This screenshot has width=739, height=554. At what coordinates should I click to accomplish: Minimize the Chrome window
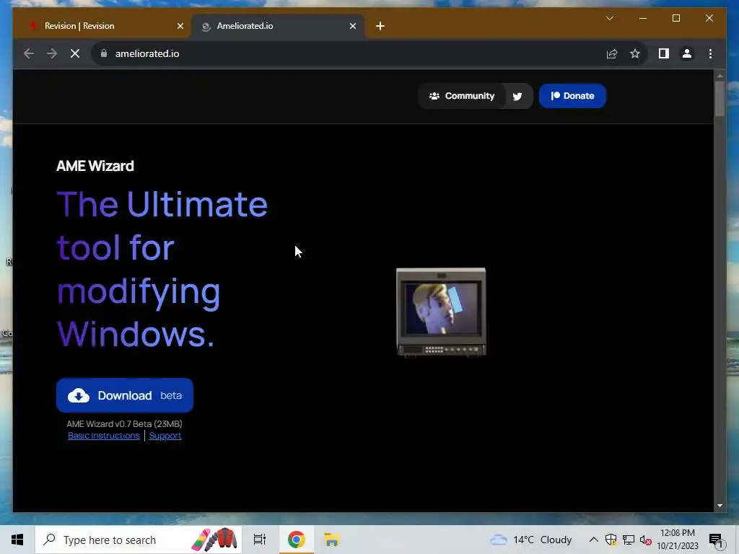coord(643,18)
